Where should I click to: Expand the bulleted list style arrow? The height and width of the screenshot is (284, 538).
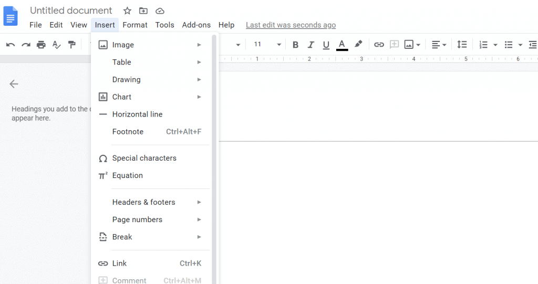tap(520, 45)
